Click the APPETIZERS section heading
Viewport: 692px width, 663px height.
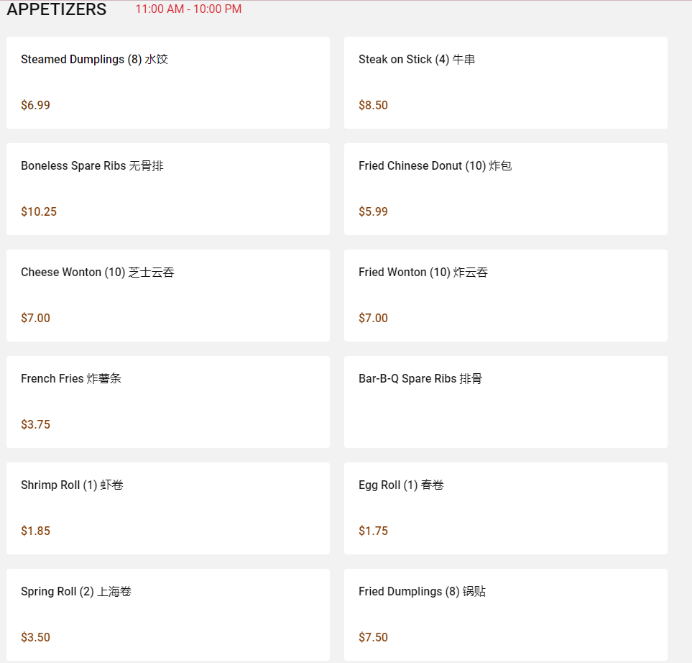57,10
